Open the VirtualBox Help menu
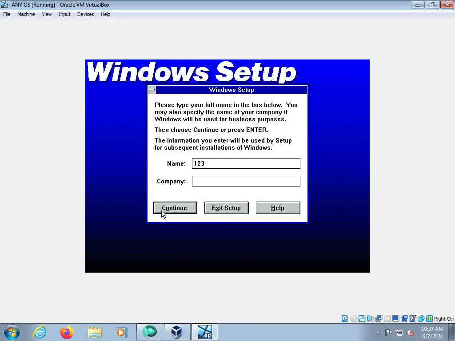 pyautogui.click(x=106, y=14)
